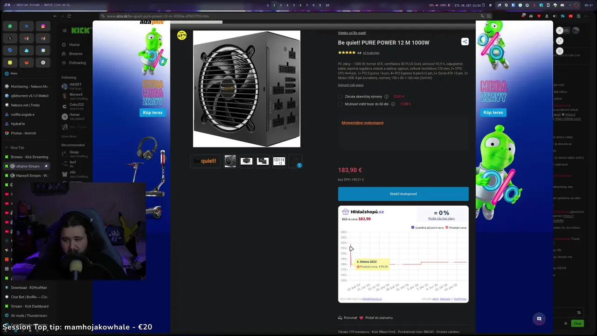Image resolution: width=597 pixels, height=336 pixels.
Task: Toggle Prodejní cena legend series
Action: tap(456, 228)
